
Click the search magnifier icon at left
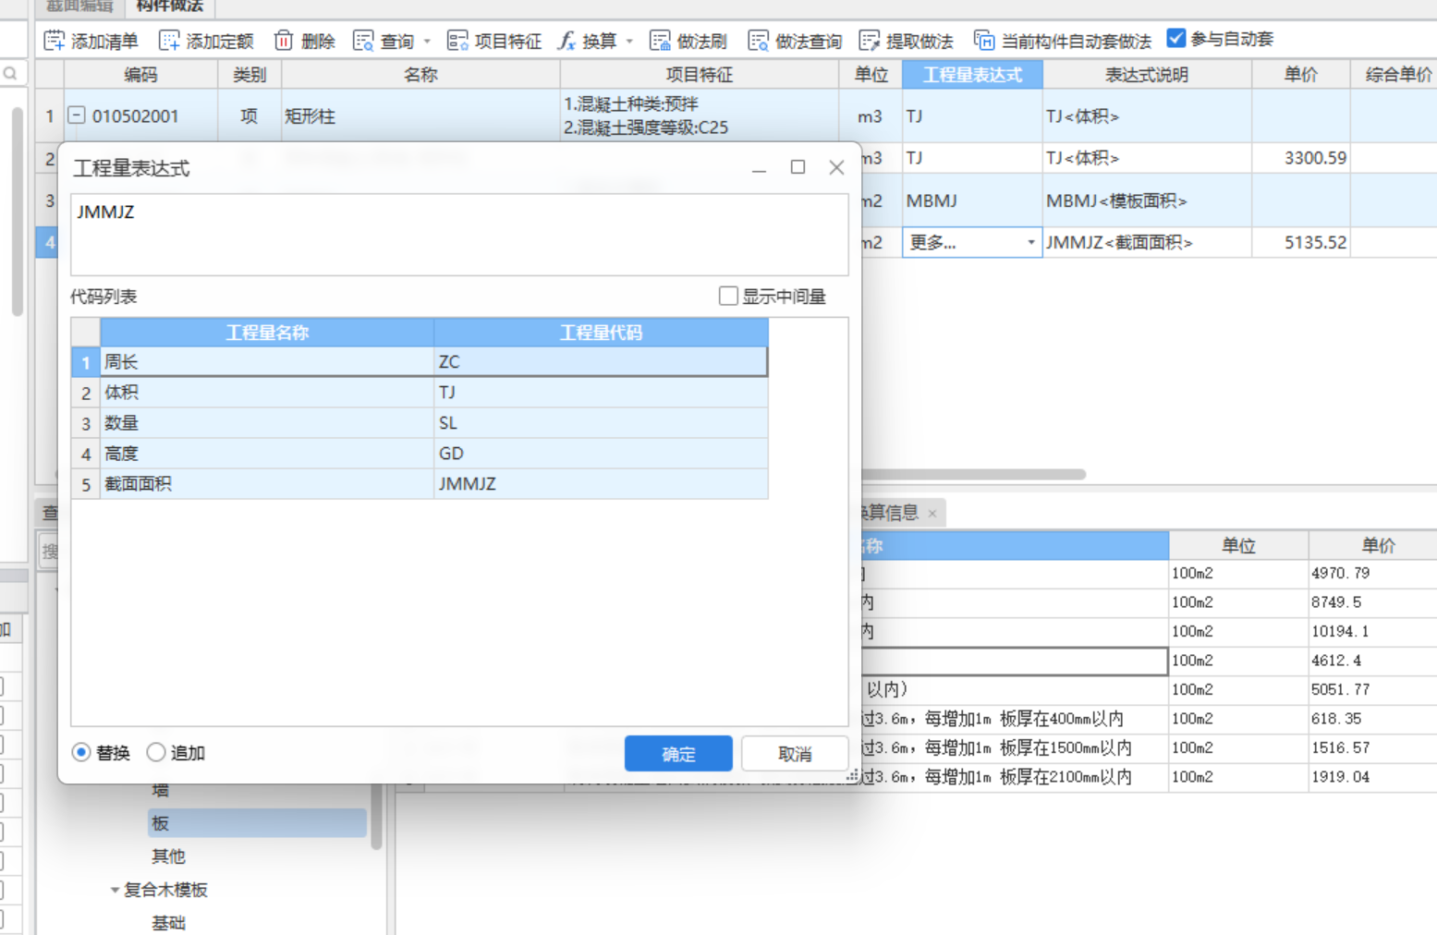pos(10,74)
